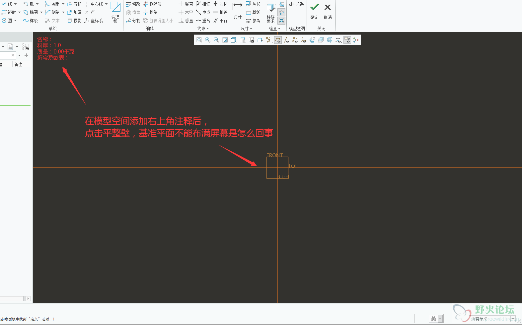Expand the Rectangle (矩形) dropdown arrow

(19, 12)
